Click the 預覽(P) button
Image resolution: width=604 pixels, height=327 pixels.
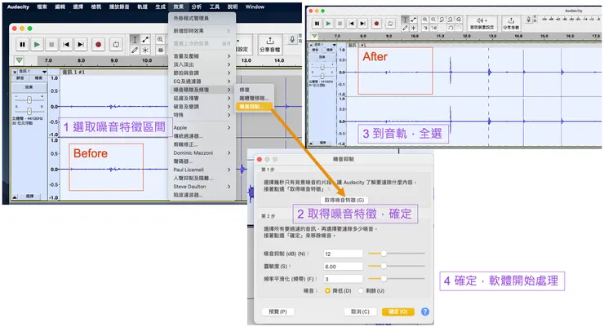click(x=278, y=312)
